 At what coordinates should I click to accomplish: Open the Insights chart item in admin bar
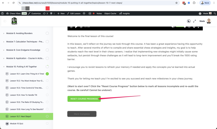[x=125, y=13]
